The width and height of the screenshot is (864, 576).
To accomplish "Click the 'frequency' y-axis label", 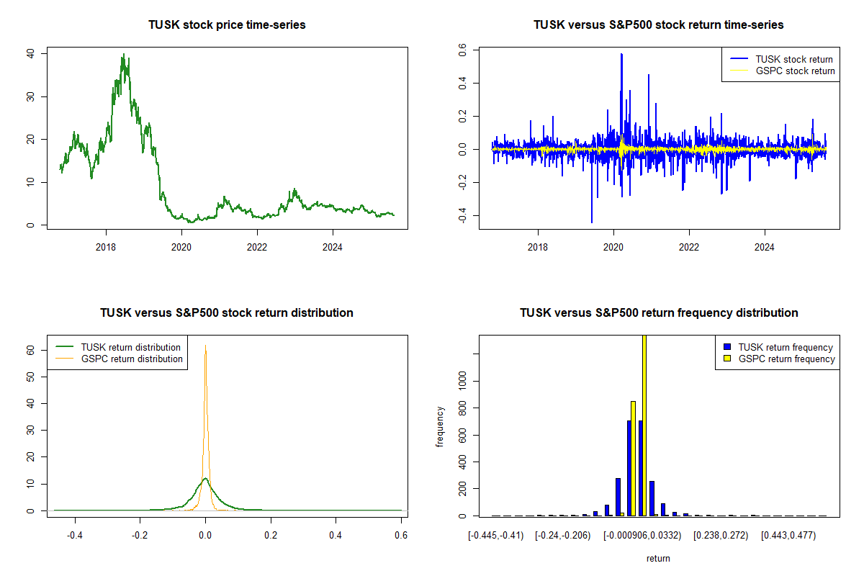I will coord(440,426).
